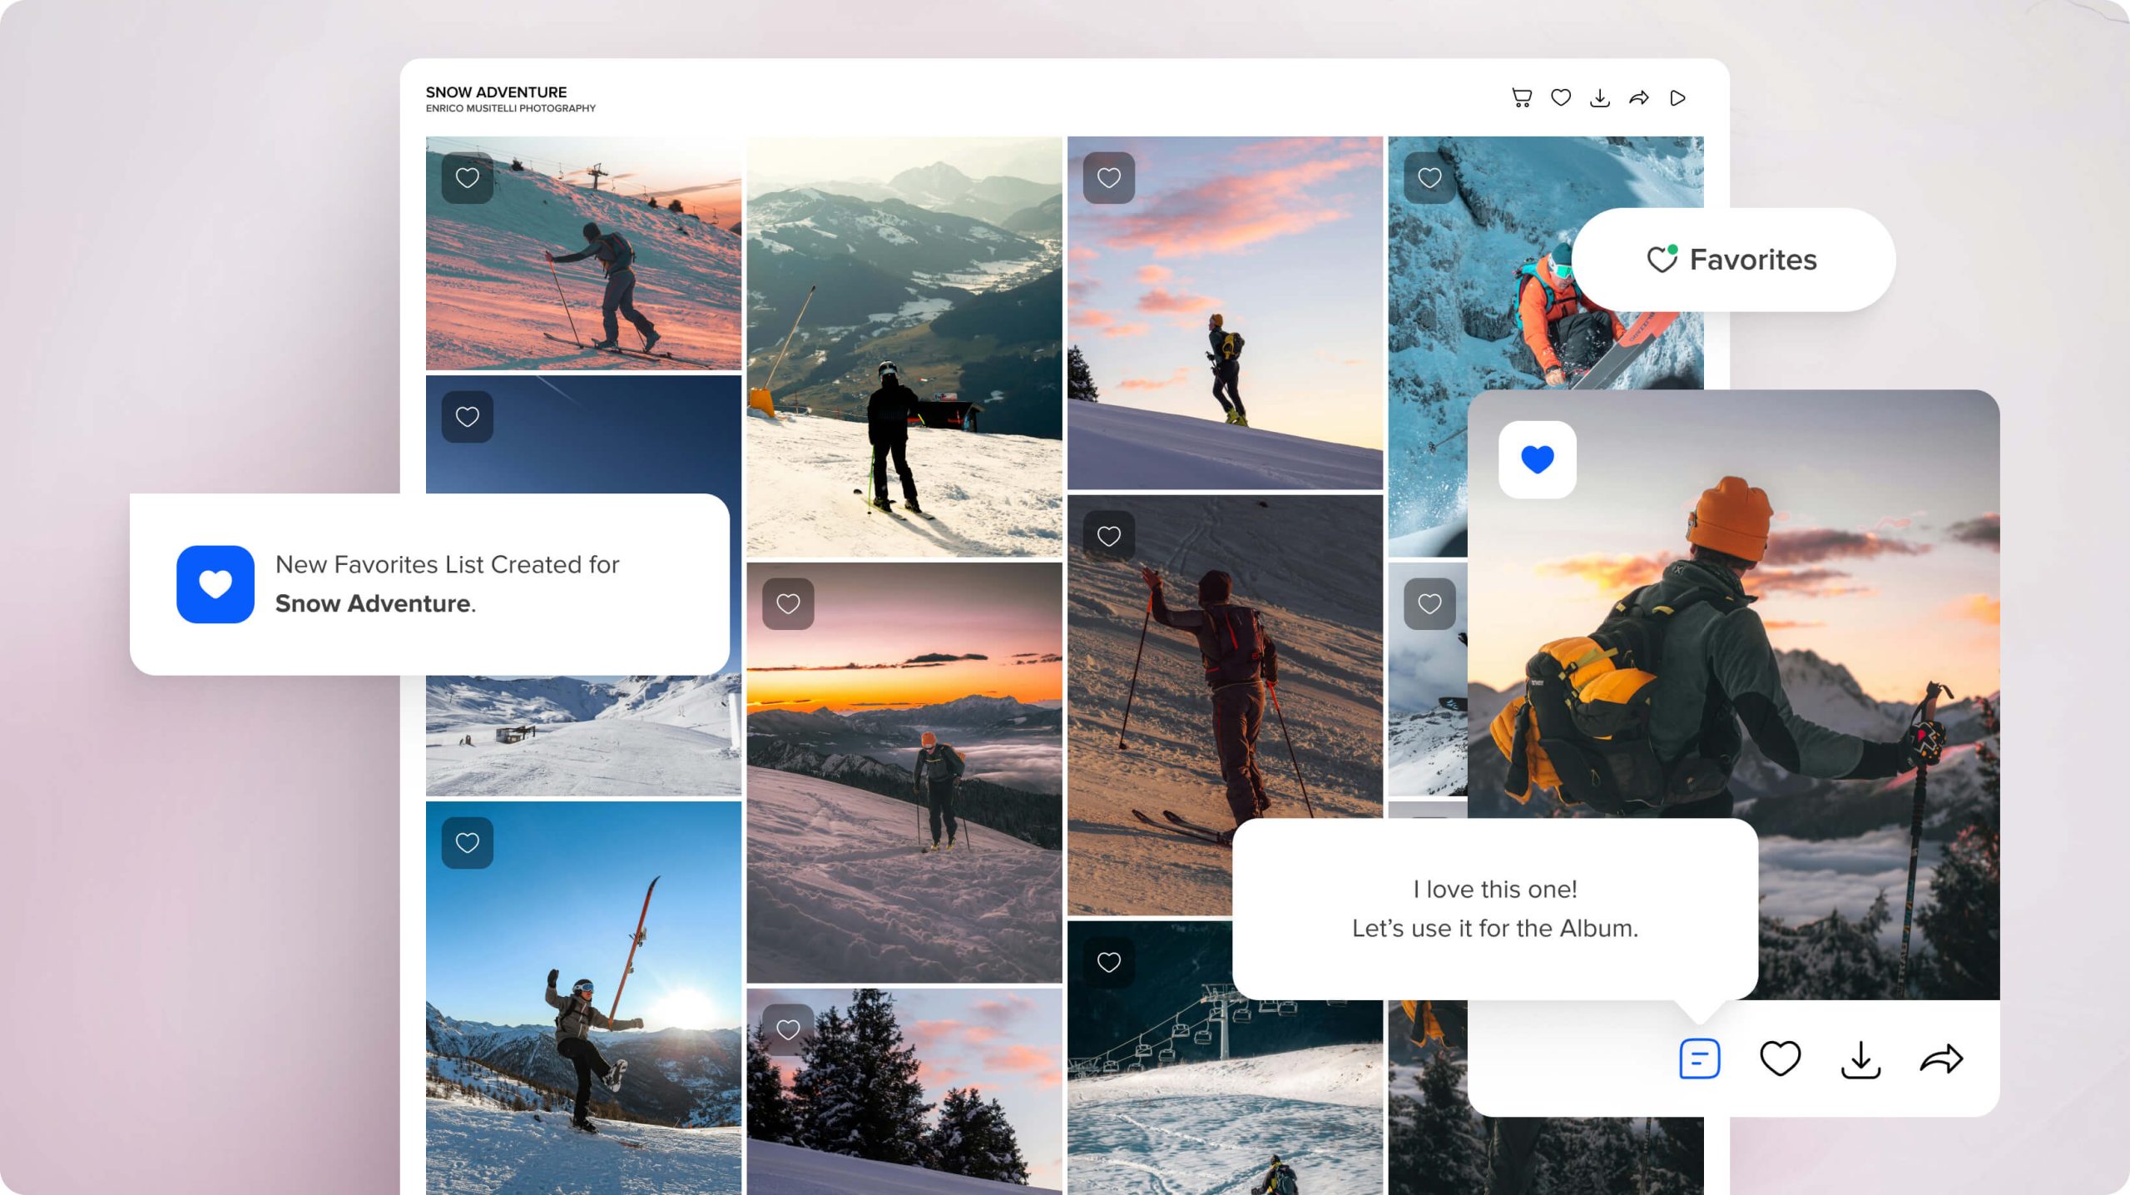Viewport: 2130px width, 1195px height.
Task: Unfavorite the blue-filled heart on hiker photo
Action: tap(1537, 459)
